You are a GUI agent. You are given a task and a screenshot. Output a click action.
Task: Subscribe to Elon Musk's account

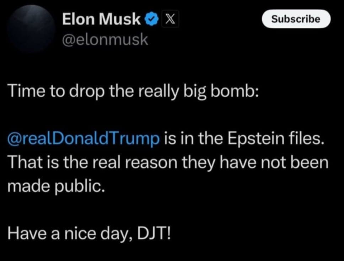[296, 19]
